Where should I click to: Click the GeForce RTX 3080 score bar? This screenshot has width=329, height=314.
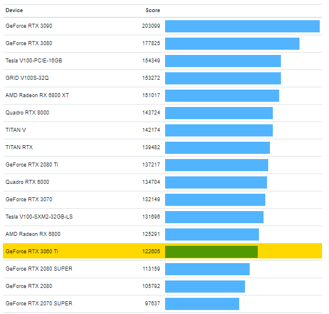click(x=232, y=44)
